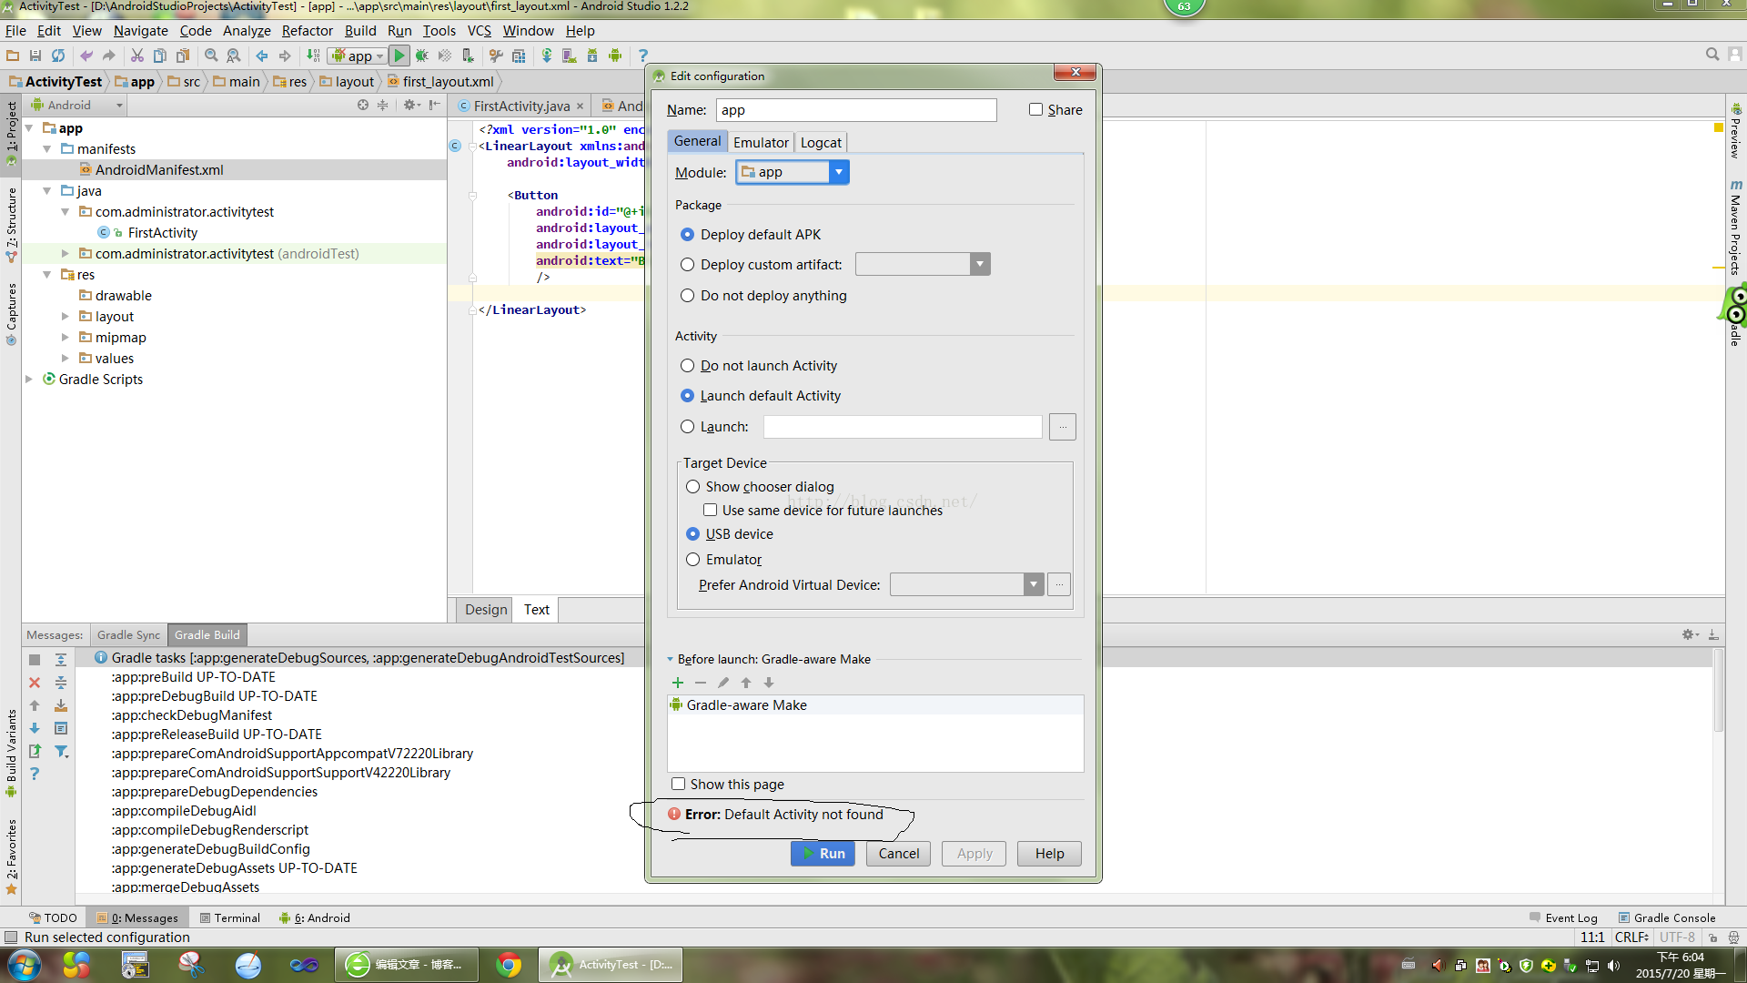
Task: Click the filter funnel icon in Messages panel
Action: [x=61, y=751]
